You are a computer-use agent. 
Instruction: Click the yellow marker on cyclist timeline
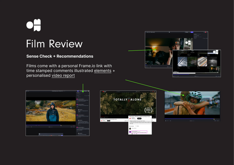pos(214,119)
